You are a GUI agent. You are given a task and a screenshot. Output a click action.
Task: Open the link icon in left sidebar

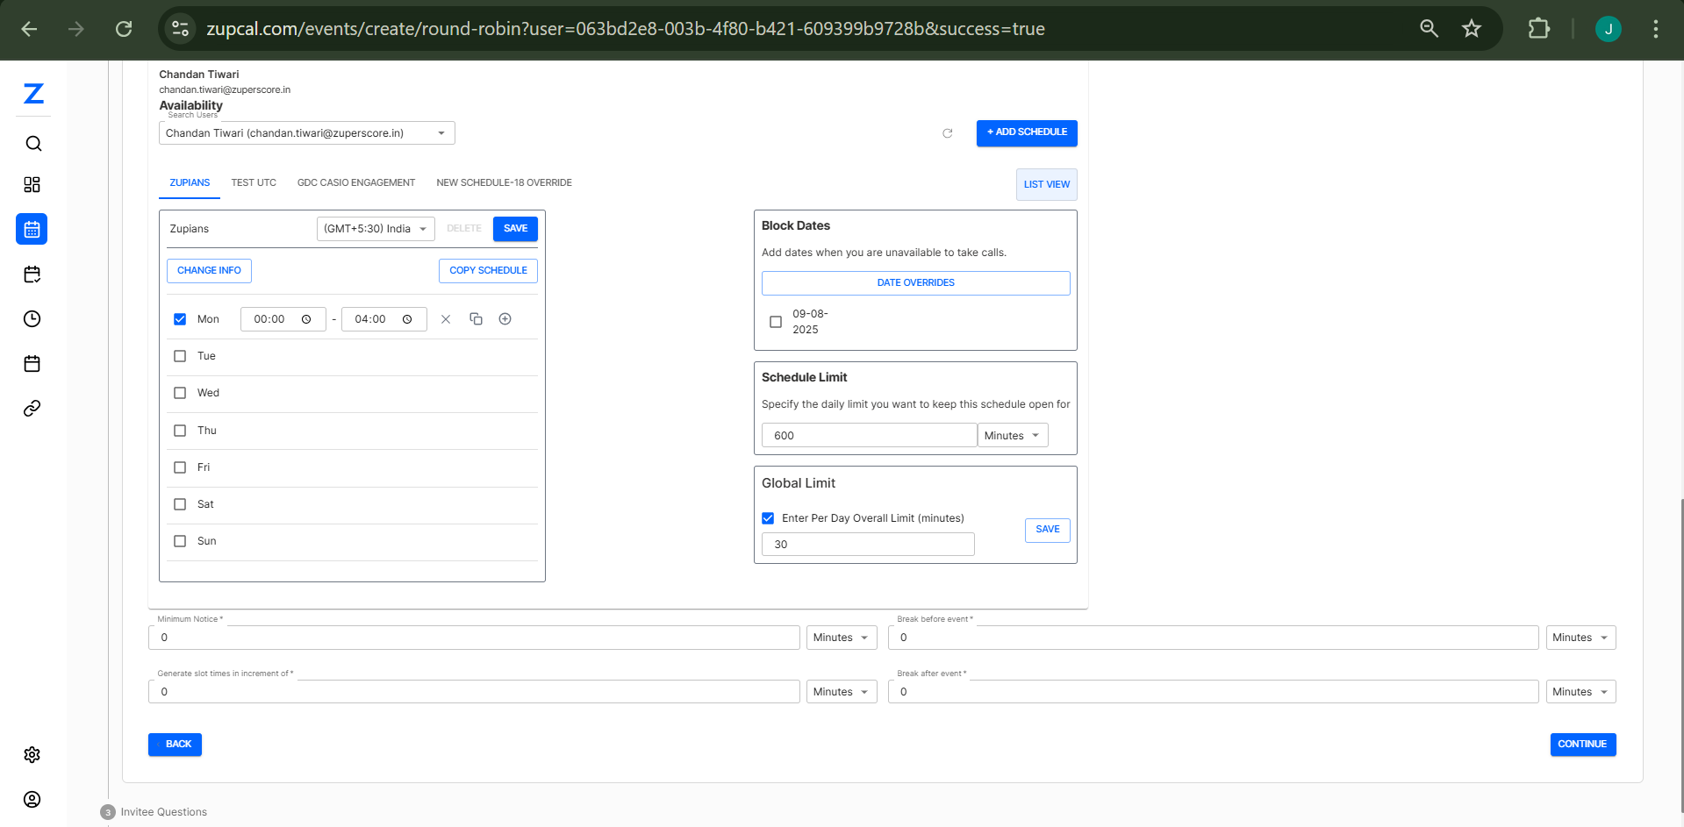(x=32, y=409)
